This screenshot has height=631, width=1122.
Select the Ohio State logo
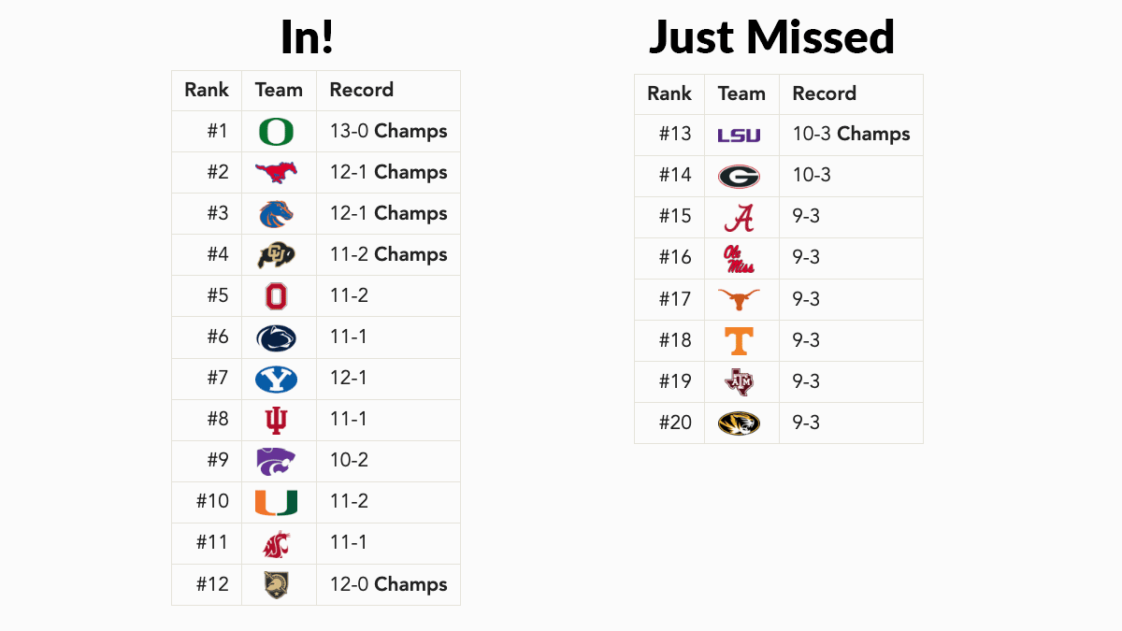coord(276,296)
